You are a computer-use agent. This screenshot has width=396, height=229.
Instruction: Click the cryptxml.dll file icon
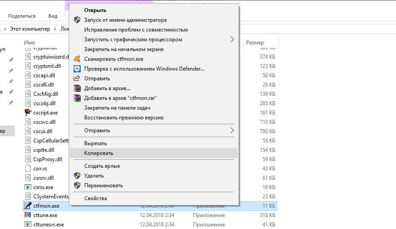(28, 66)
